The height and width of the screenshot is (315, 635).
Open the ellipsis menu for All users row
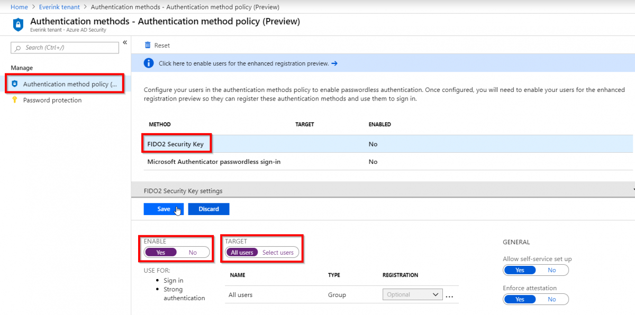pos(449,295)
